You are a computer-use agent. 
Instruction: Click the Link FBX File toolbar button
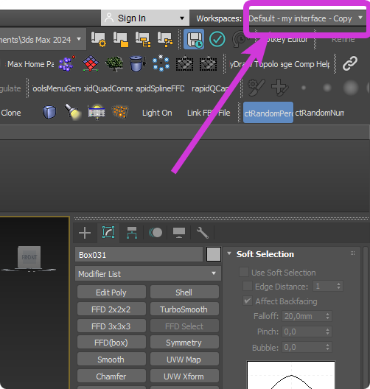click(209, 113)
